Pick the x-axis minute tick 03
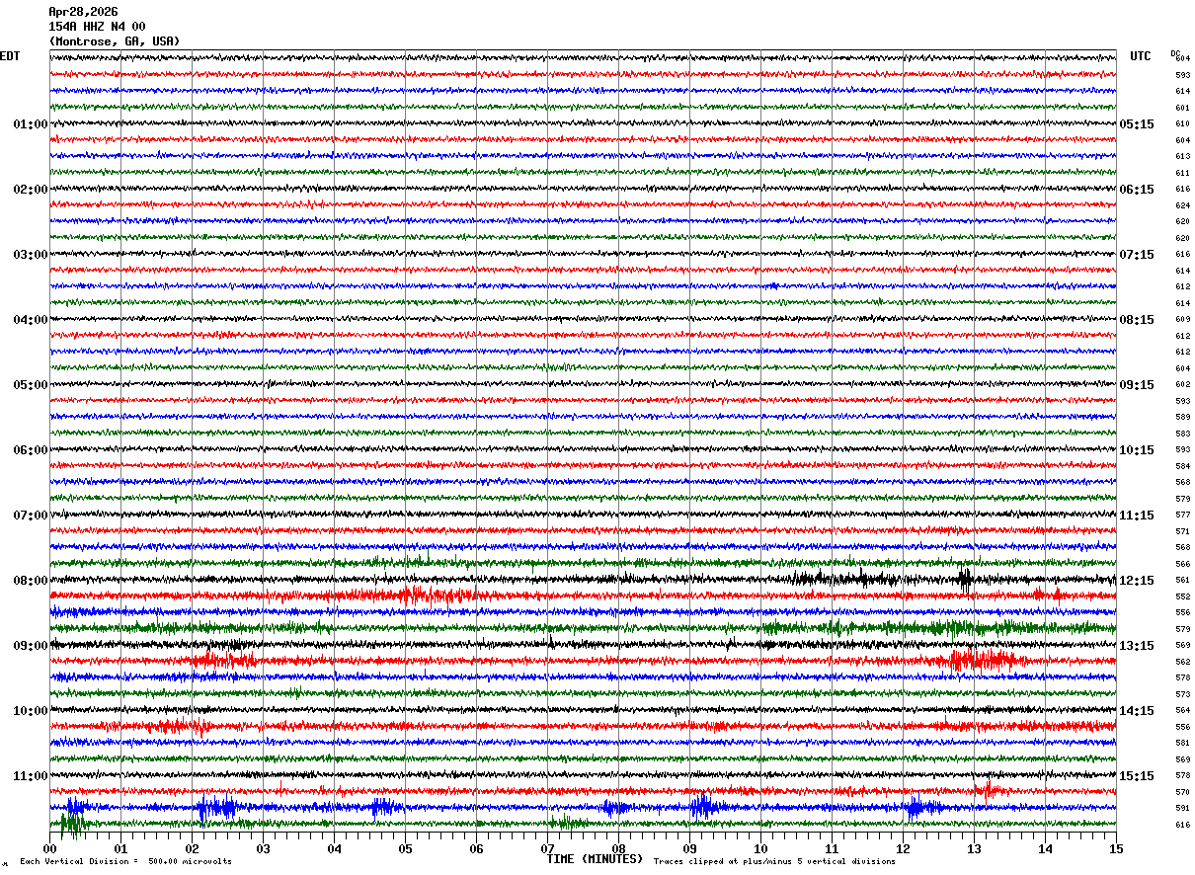The image size is (1195, 875). [x=263, y=848]
